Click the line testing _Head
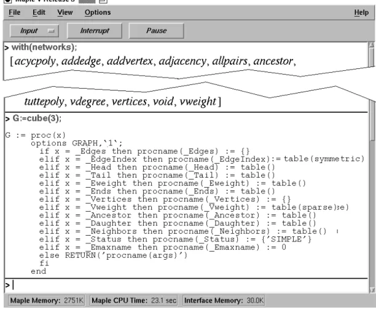The height and width of the screenshot is (309, 376). [157, 167]
